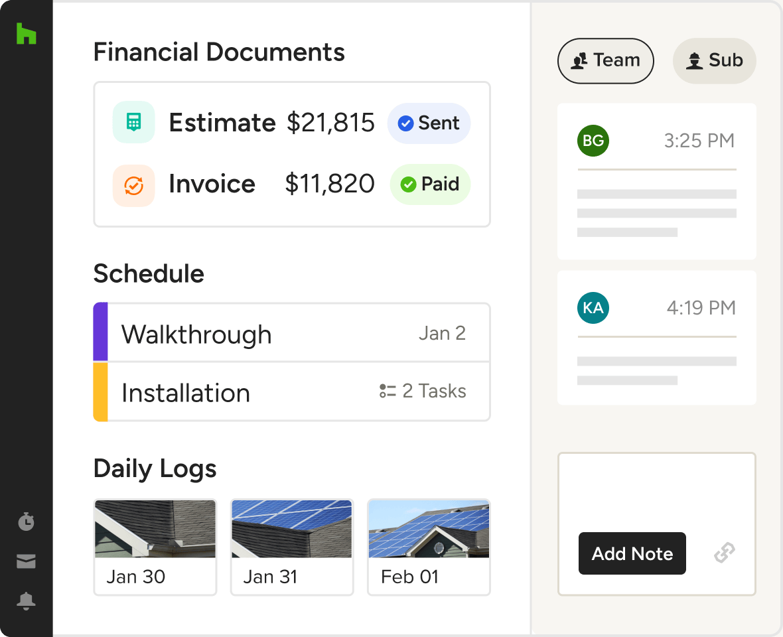The width and height of the screenshot is (783, 637).
Task: Open the time tracker stopwatch icon
Action: click(26, 522)
